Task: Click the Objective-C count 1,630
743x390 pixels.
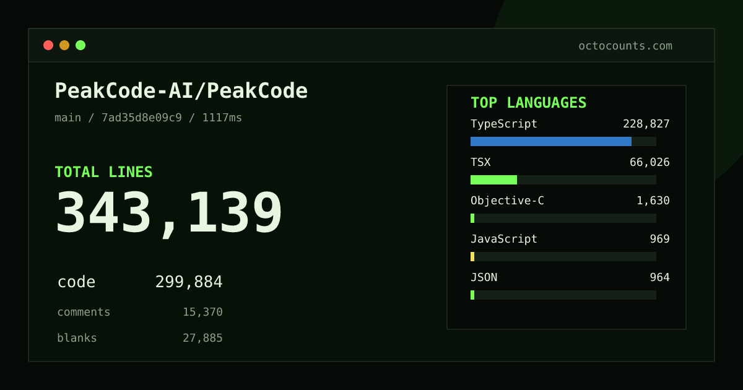Action: pos(653,201)
